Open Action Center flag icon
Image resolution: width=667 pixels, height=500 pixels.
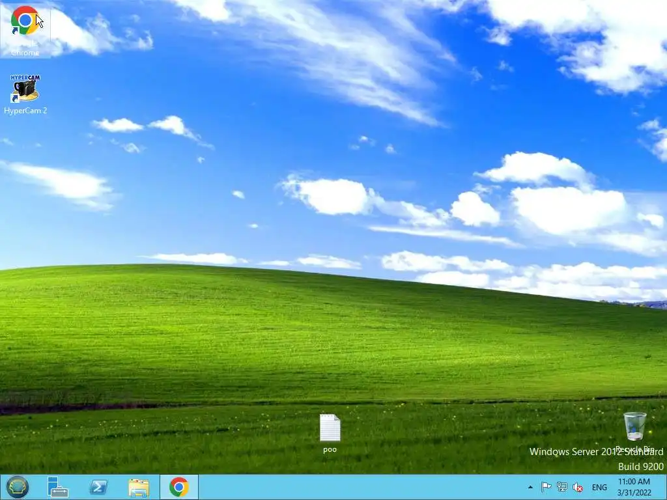tap(546, 487)
